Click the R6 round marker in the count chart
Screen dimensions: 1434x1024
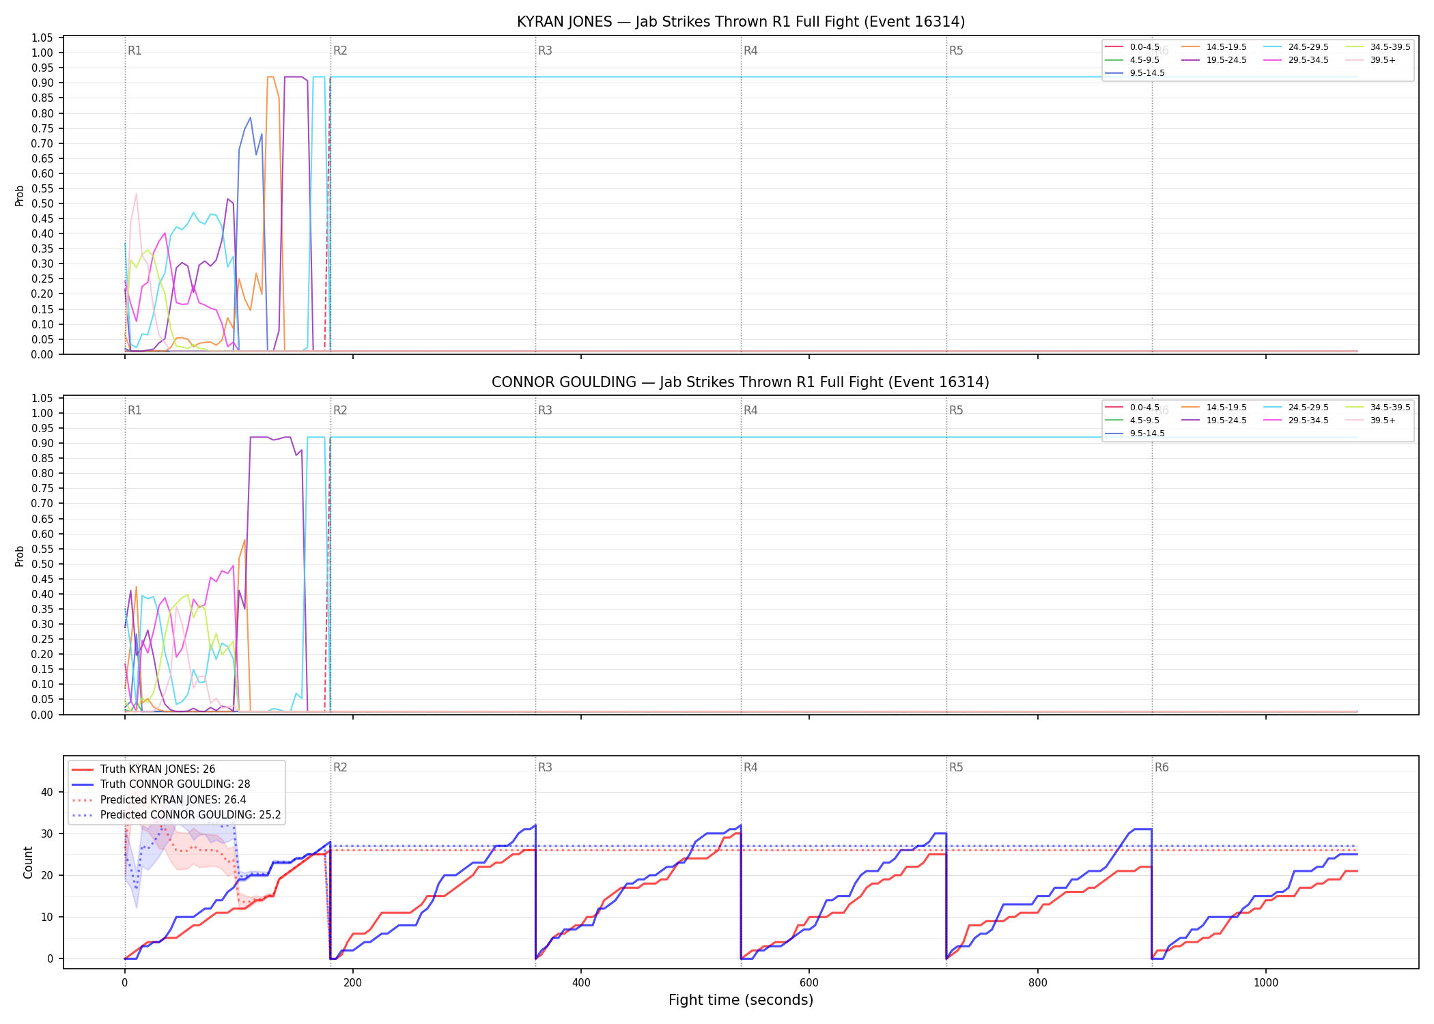coord(1162,767)
